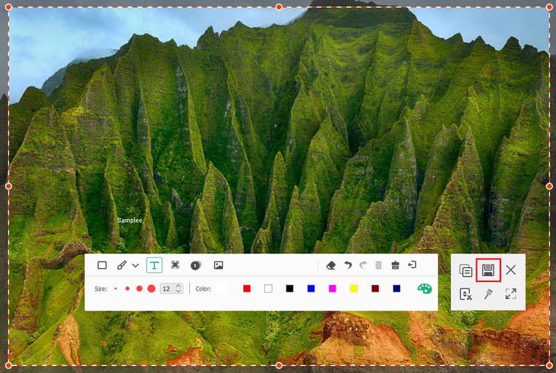The width and height of the screenshot is (556, 373).
Task: Select the Text tool
Action: pyautogui.click(x=154, y=265)
